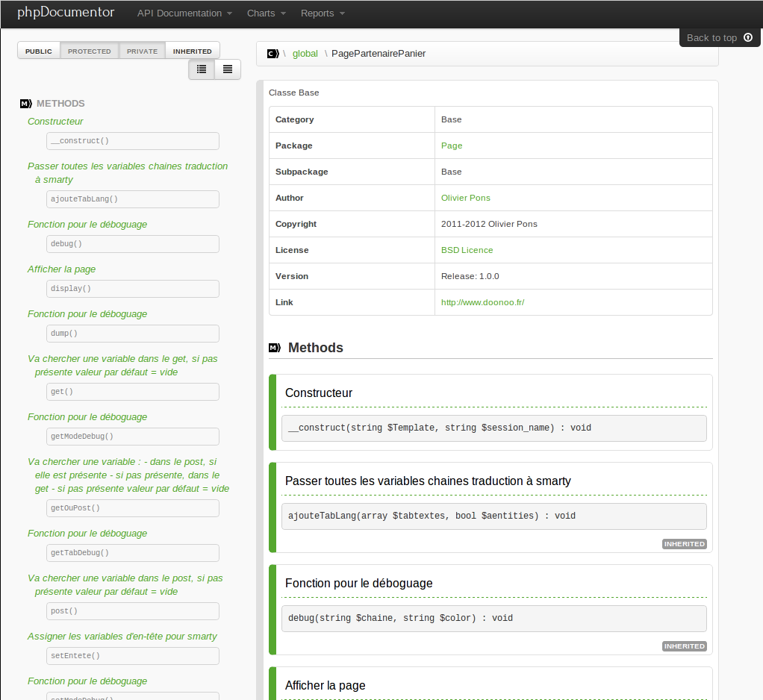Visit the http://www.doonoo.fr/ link
Viewport: 763px width, 700px height.
(x=482, y=302)
